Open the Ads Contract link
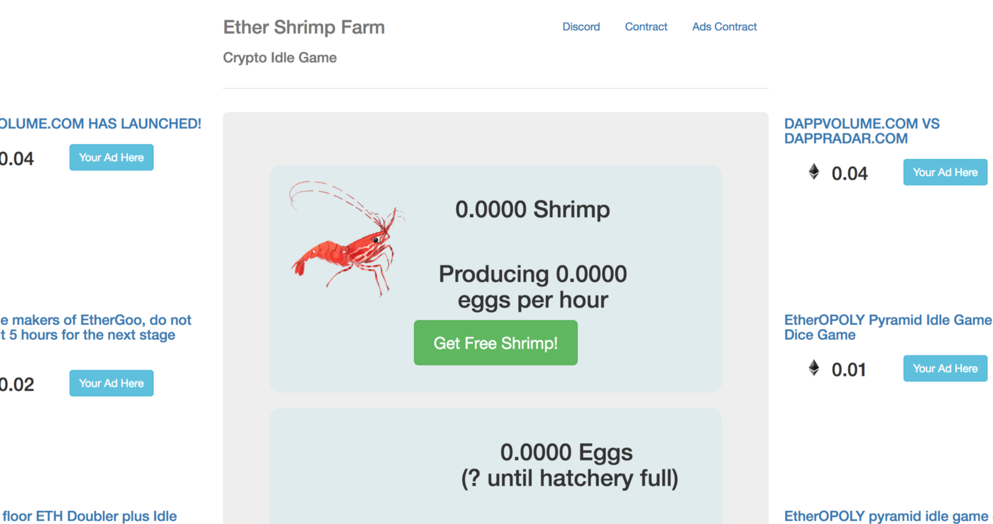Screen dimensions: 993x524 pos(724,27)
